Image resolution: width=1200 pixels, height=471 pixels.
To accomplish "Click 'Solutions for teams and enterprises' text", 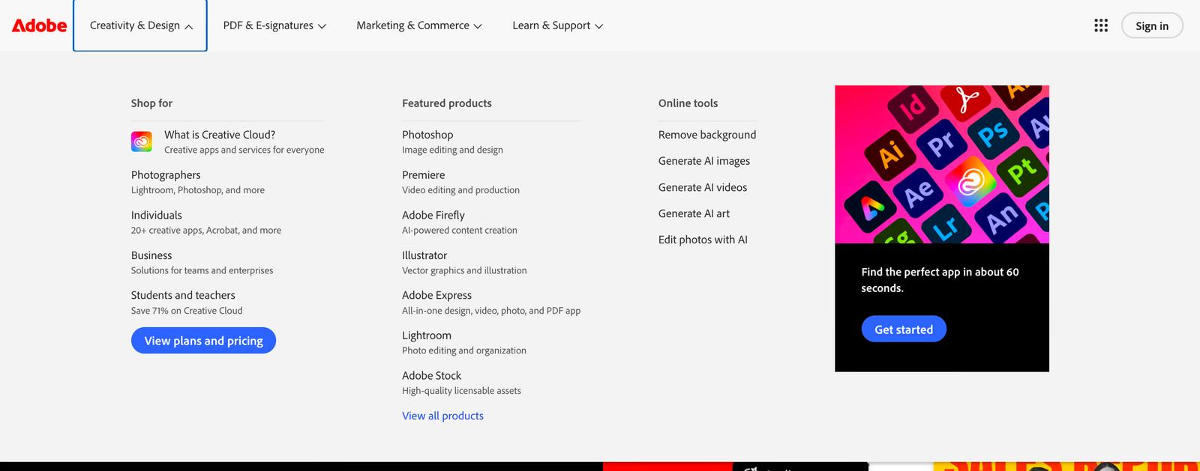I will (202, 270).
